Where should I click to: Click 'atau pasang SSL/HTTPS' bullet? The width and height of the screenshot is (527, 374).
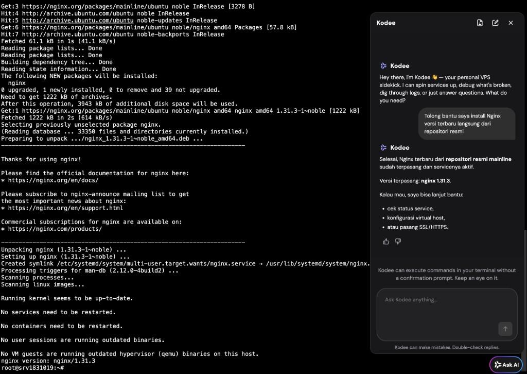coord(417,227)
